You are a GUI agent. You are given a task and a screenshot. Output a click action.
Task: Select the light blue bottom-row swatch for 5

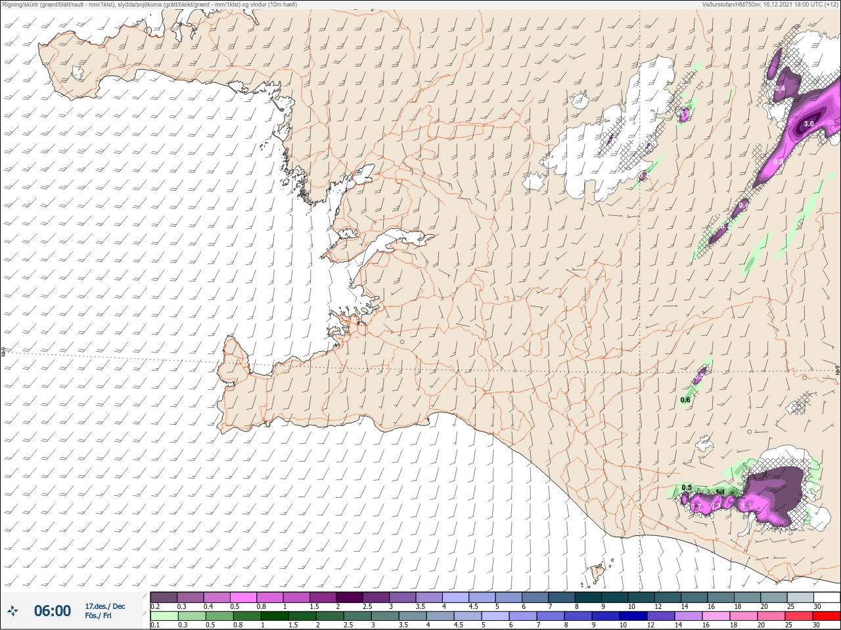495,616
